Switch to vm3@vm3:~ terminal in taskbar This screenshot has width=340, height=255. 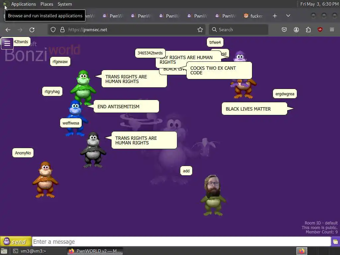30,251
